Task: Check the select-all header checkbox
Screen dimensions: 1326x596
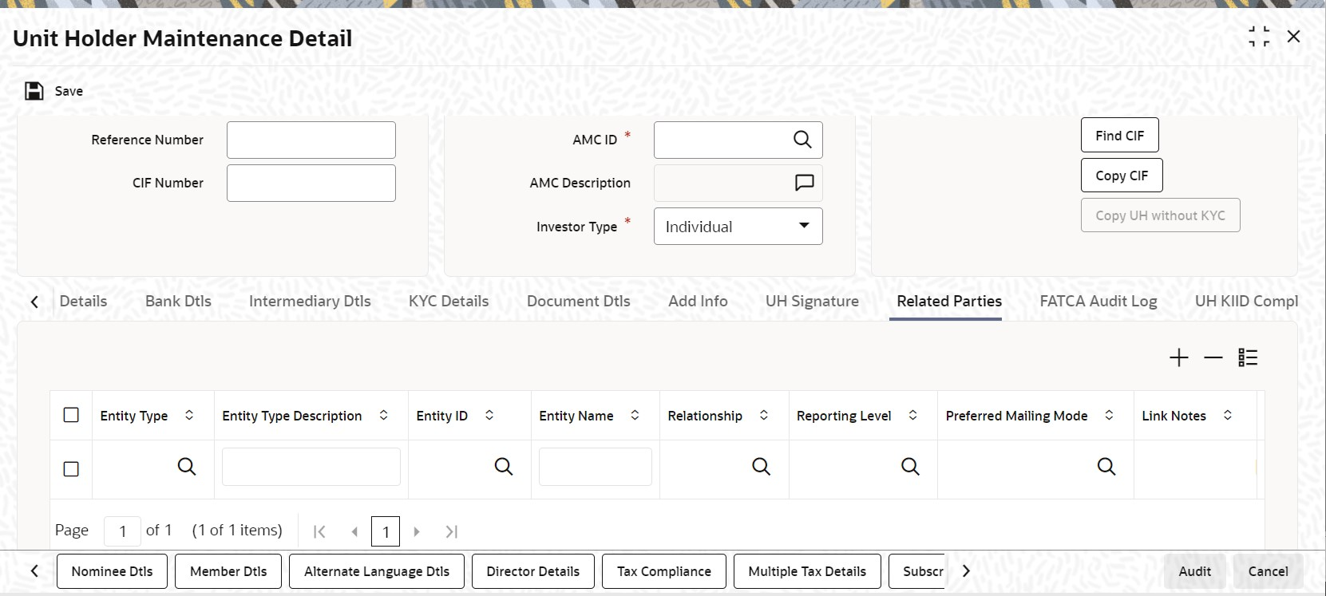Action: [x=71, y=415]
